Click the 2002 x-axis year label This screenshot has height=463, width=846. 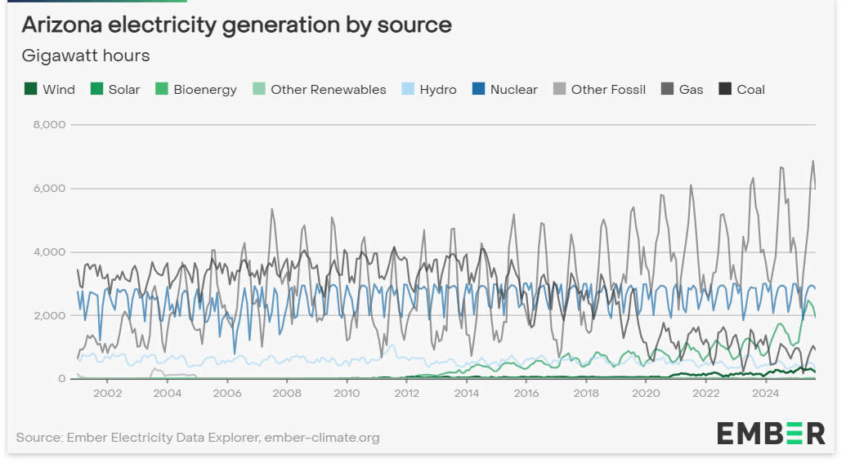[108, 393]
